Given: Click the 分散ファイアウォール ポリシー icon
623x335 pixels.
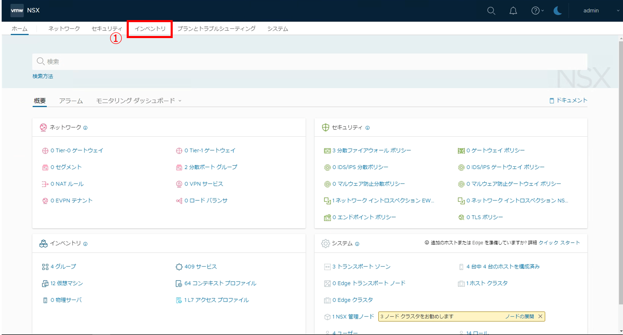Looking at the screenshot, I should pyautogui.click(x=327, y=151).
